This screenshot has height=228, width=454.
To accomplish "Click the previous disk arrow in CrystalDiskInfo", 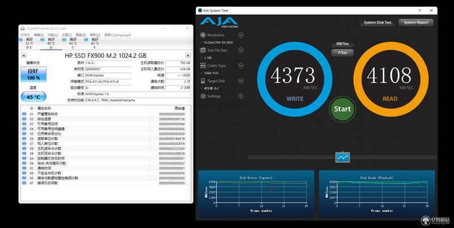I will (x=23, y=55).
